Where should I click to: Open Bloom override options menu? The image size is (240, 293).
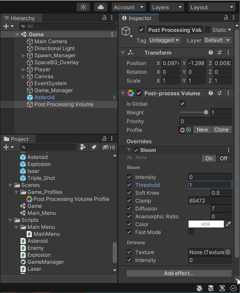coord(229,150)
